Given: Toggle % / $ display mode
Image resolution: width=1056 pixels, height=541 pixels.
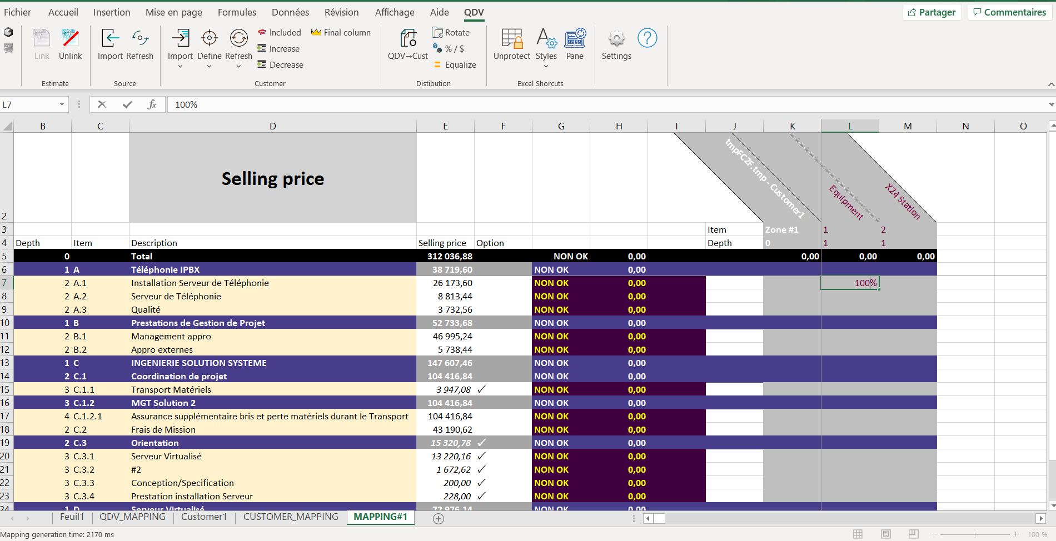Looking at the screenshot, I should [449, 49].
